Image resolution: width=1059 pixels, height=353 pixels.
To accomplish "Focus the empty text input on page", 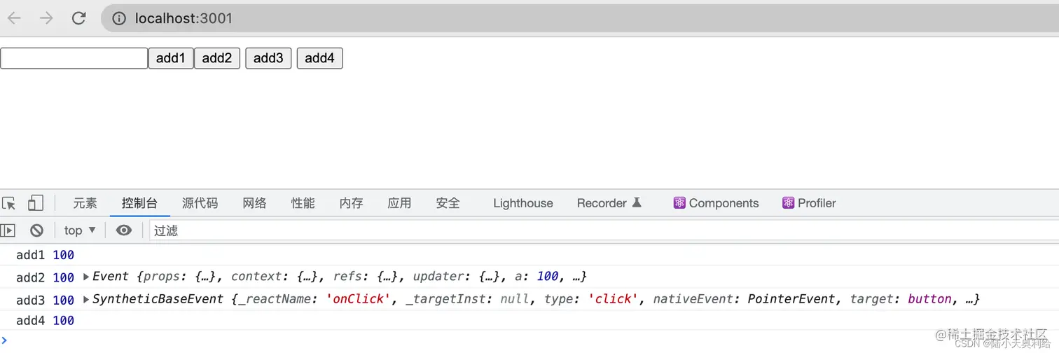I will coord(74,58).
